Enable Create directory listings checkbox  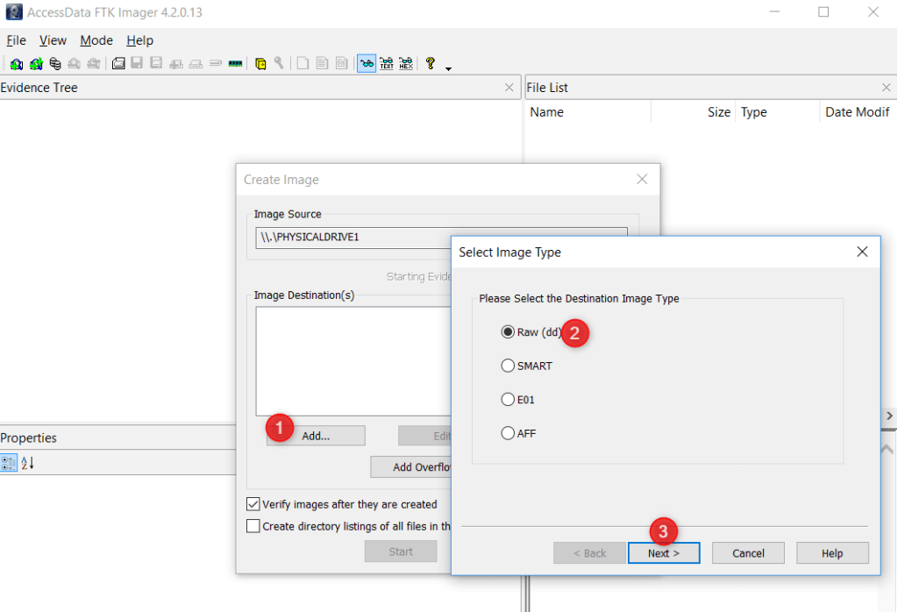[x=253, y=526]
